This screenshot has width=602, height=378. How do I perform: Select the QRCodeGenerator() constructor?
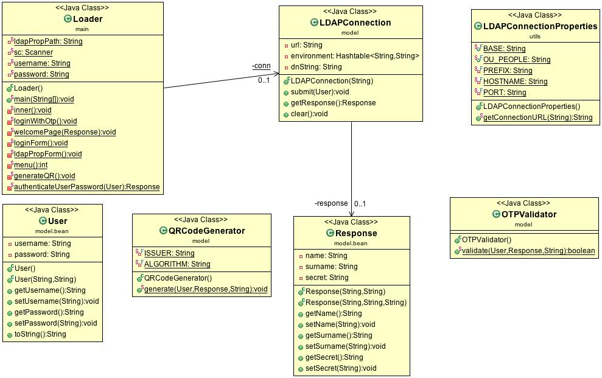point(178,278)
